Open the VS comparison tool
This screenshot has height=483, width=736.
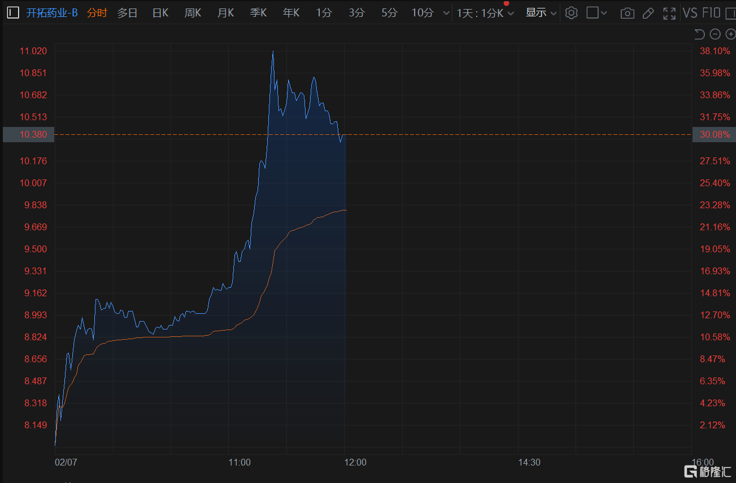coord(690,13)
